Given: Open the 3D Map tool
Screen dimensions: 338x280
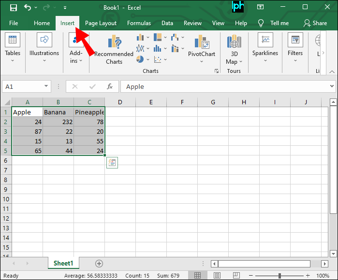Looking at the screenshot, I should coord(234,50).
